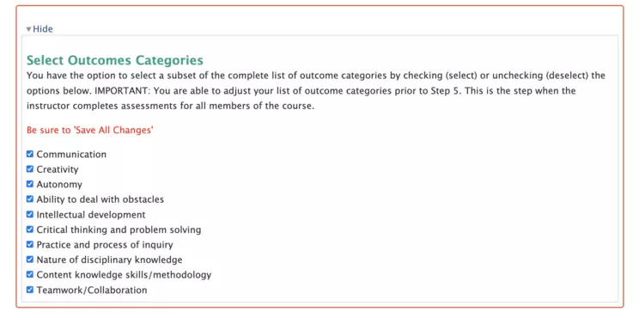The image size is (639, 318).
Task: Click the Intellectual development label text
Action: (91, 215)
